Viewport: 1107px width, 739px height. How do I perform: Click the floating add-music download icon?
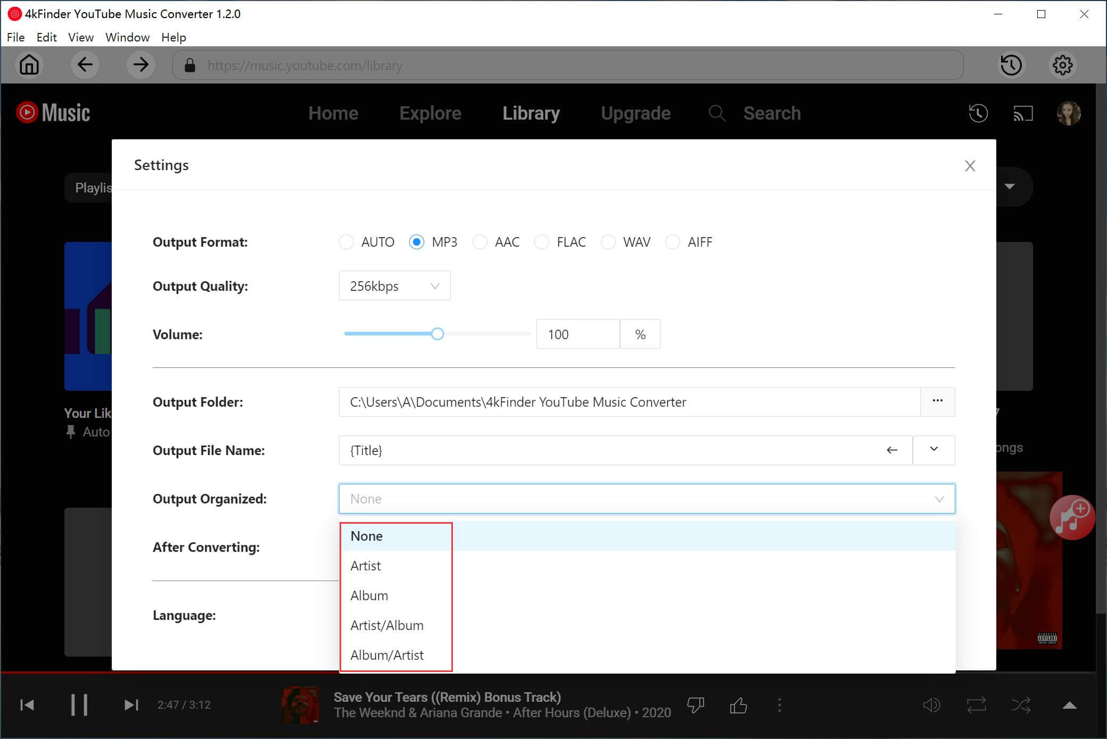tap(1072, 517)
